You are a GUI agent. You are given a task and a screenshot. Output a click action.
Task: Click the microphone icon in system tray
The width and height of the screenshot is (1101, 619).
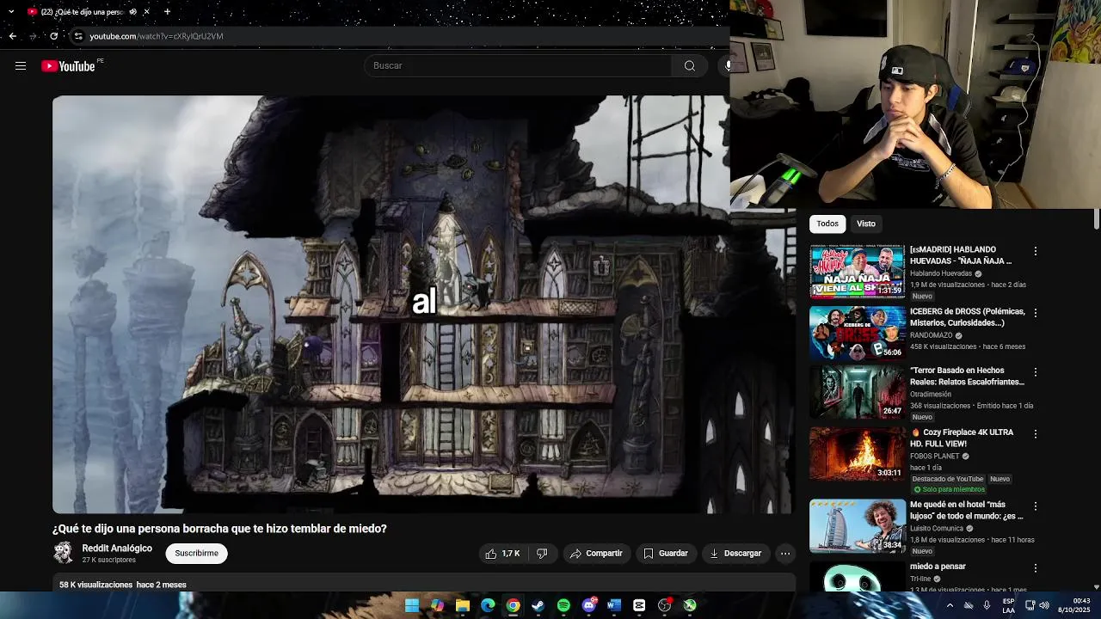(x=987, y=605)
